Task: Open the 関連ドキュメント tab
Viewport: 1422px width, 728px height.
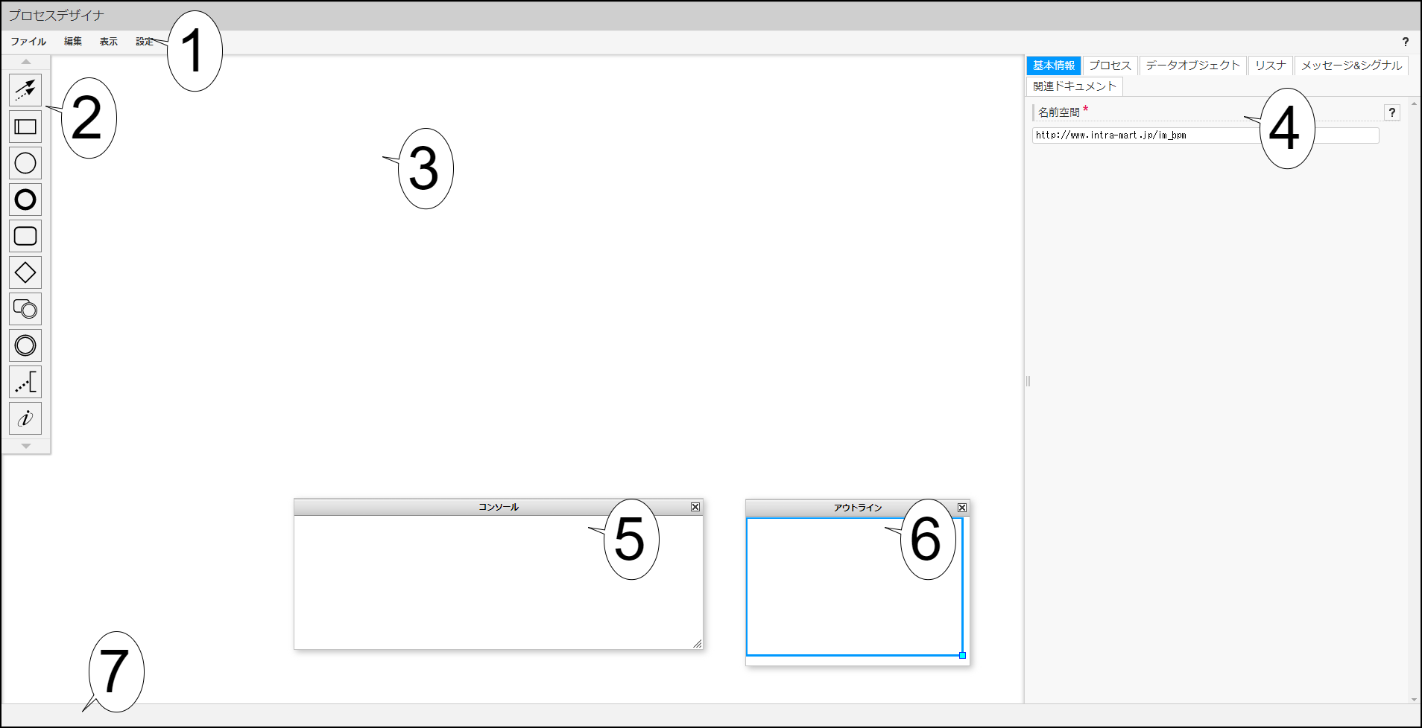Action: tap(1075, 86)
